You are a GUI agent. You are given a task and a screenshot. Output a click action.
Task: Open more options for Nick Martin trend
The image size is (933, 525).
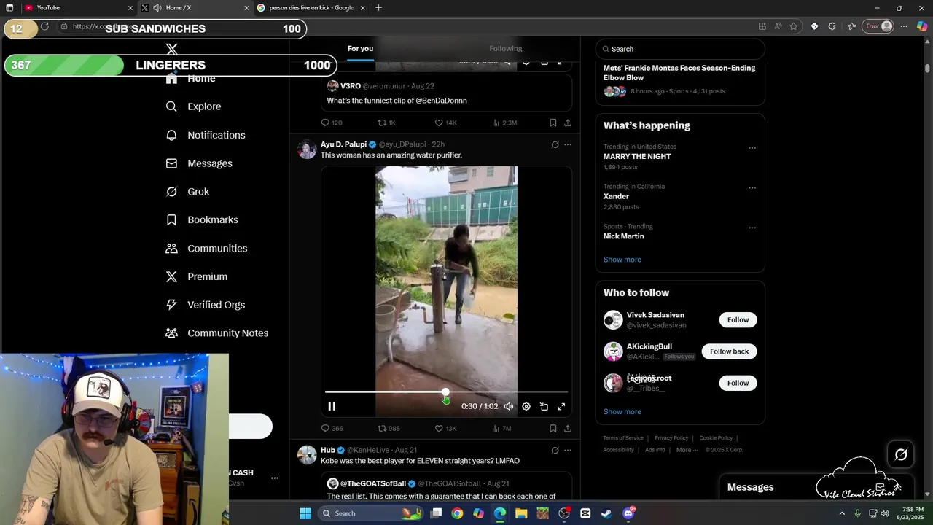pos(752,228)
